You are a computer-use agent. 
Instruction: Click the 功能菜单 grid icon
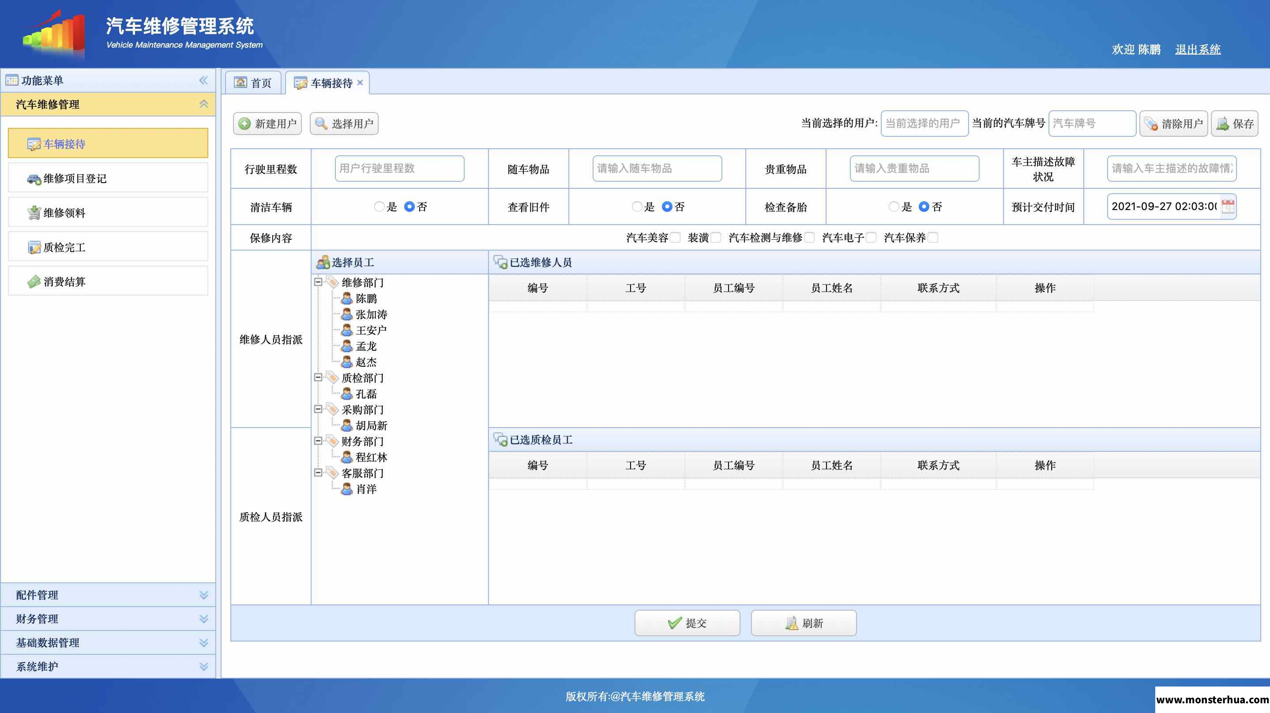12,80
